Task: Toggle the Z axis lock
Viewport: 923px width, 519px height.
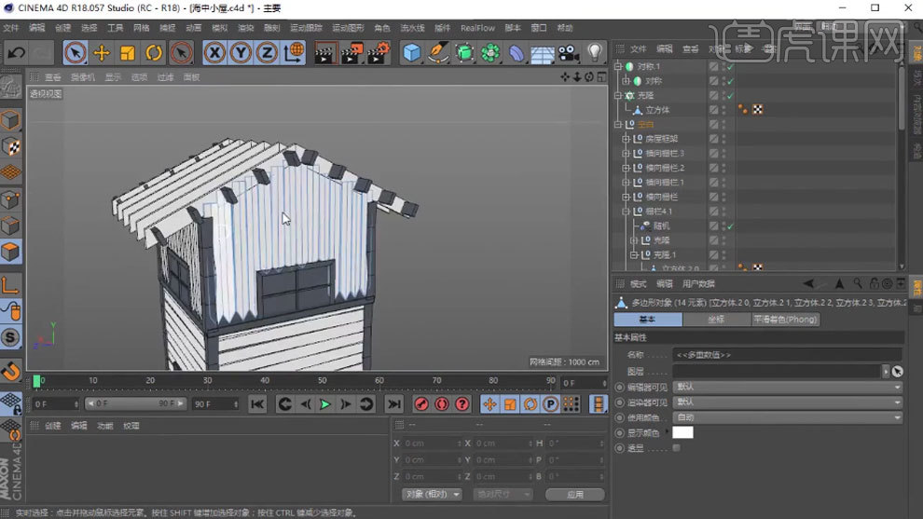Action: [x=268, y=53]
